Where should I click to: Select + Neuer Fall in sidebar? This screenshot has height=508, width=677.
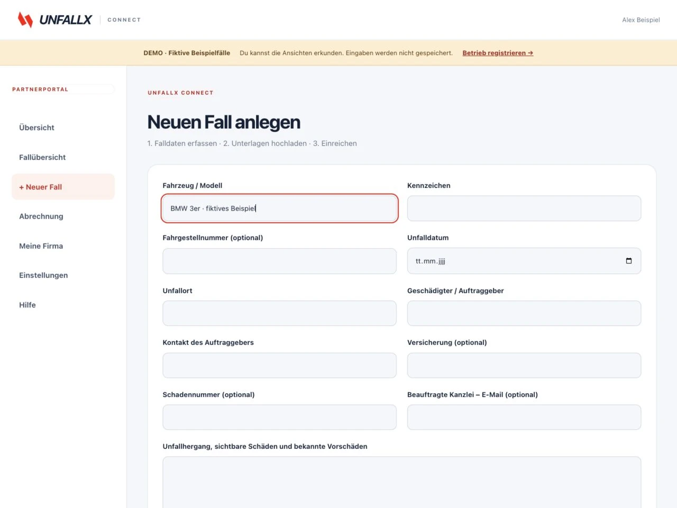pyautogui.click(x=63, y=187)
